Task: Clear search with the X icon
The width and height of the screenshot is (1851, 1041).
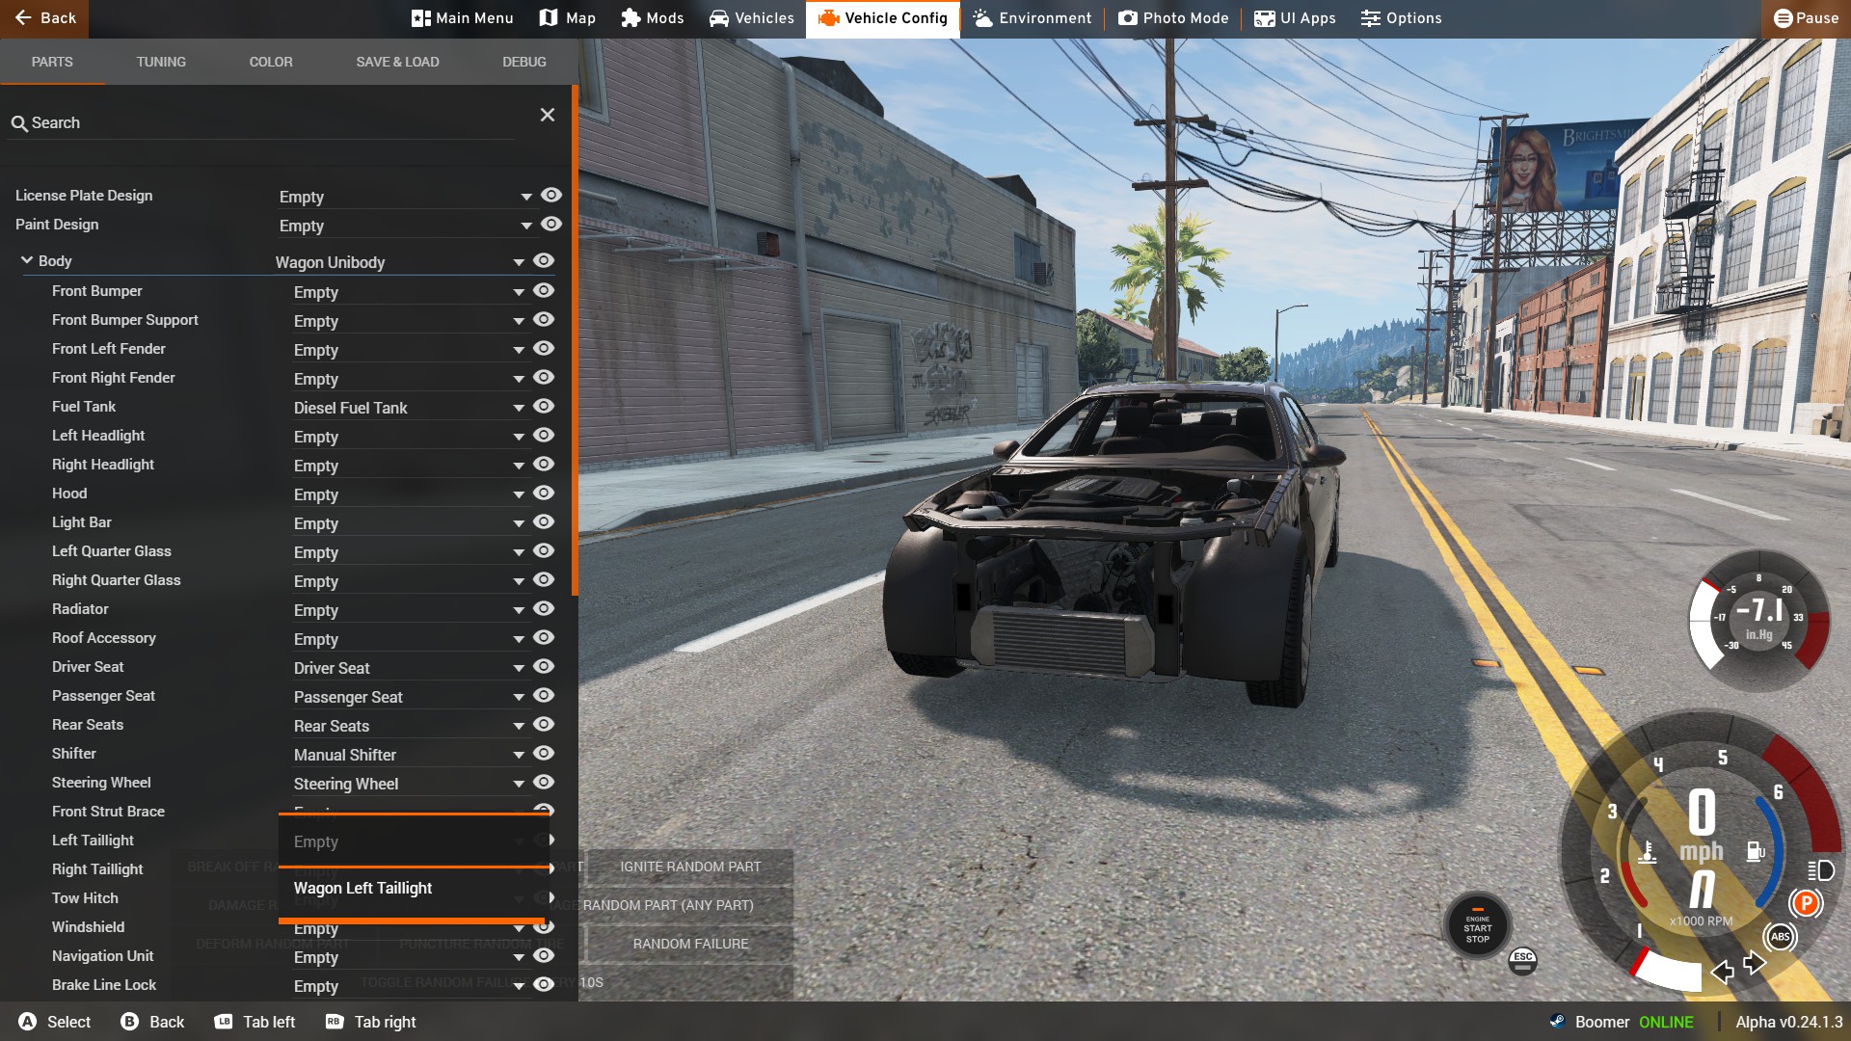Action: point(547,115)
